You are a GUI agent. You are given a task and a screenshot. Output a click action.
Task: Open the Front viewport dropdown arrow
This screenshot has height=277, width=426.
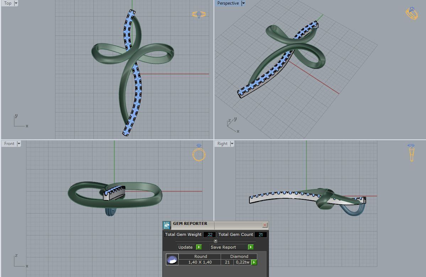(x=19, y=144)
